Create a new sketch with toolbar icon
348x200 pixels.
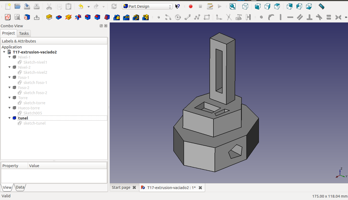point(7,17)
